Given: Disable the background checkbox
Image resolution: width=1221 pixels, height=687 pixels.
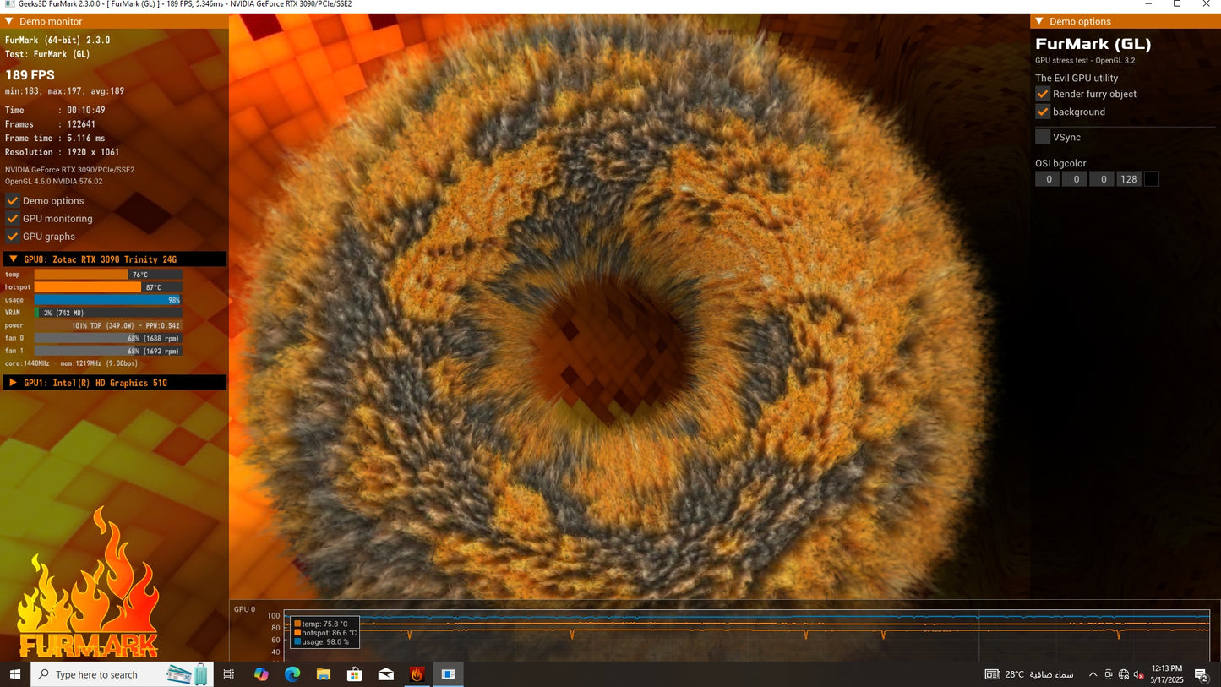Looking at the screenshot, I should [x=1043, y=112].
